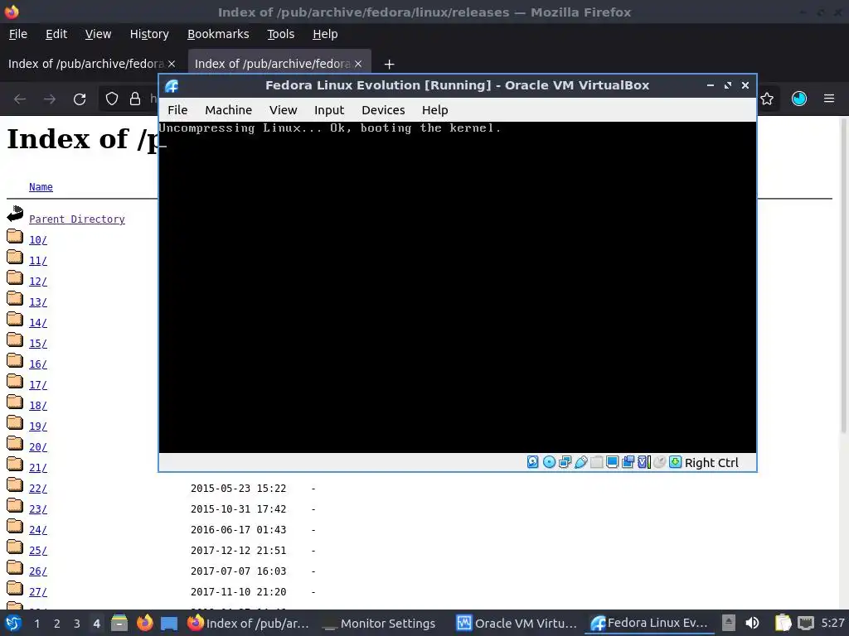Click the Fedora logo in VirtualBox title bar
The height and width of the screenshot is (636, 849).
click(x=172, y=86)
